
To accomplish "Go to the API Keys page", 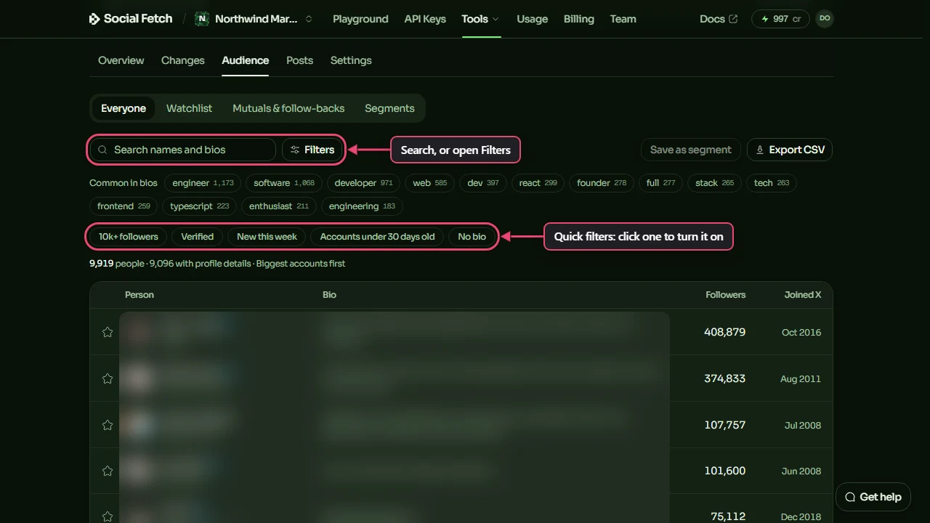I will pyautogui.click(x=425, y=19).
